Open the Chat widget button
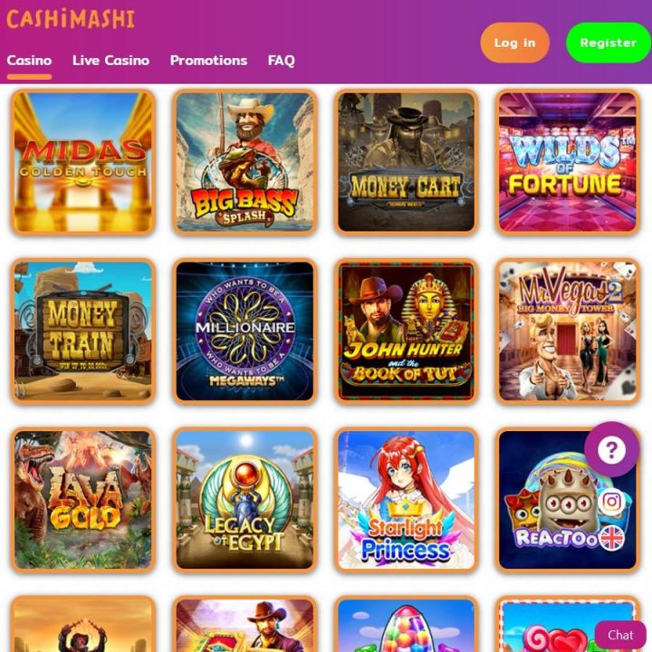This screenshot has height=652, width=652. point(622,636)
